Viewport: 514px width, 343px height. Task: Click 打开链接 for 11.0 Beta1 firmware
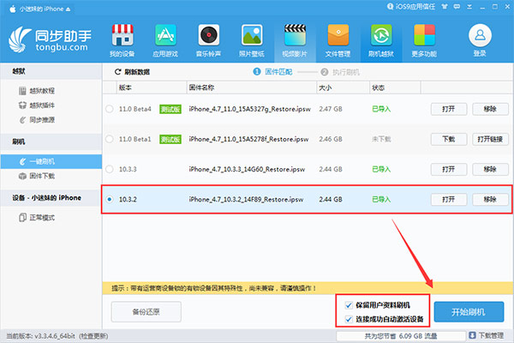[490, 139]
